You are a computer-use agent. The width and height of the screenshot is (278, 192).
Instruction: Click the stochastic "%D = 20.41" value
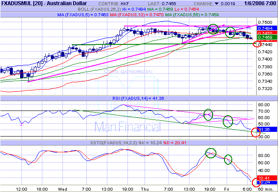pyautogui.click(x=174, y=143)
